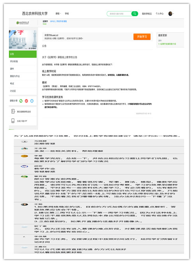
Task: Open the 课件 sidebar item
Action: point(23,69)
